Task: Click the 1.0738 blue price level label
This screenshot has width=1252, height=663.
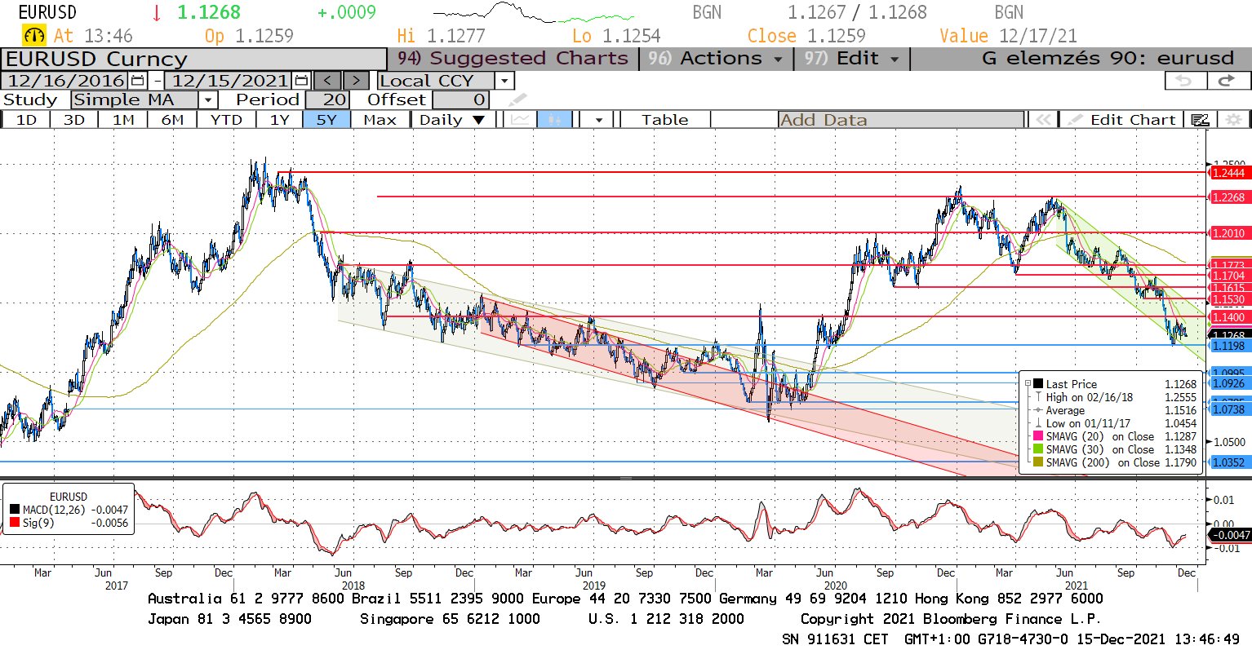Action: [x=1228, y=409]
